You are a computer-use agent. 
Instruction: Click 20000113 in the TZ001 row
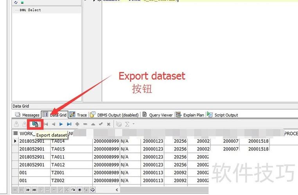[153, 173]
